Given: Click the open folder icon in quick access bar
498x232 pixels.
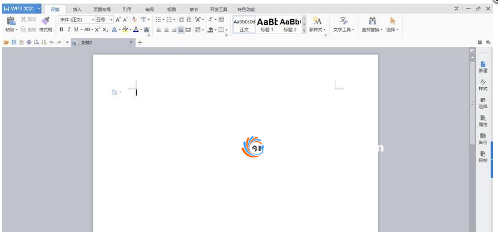Looking at the screenshot, I should coord(7,42).
